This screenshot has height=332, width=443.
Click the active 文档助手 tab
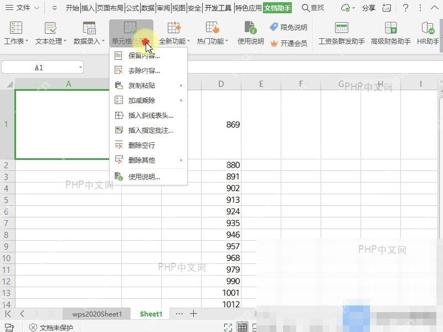277,8
